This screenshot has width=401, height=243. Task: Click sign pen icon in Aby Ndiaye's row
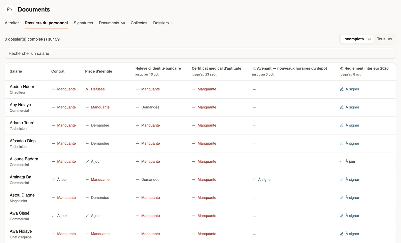(342, 107)
